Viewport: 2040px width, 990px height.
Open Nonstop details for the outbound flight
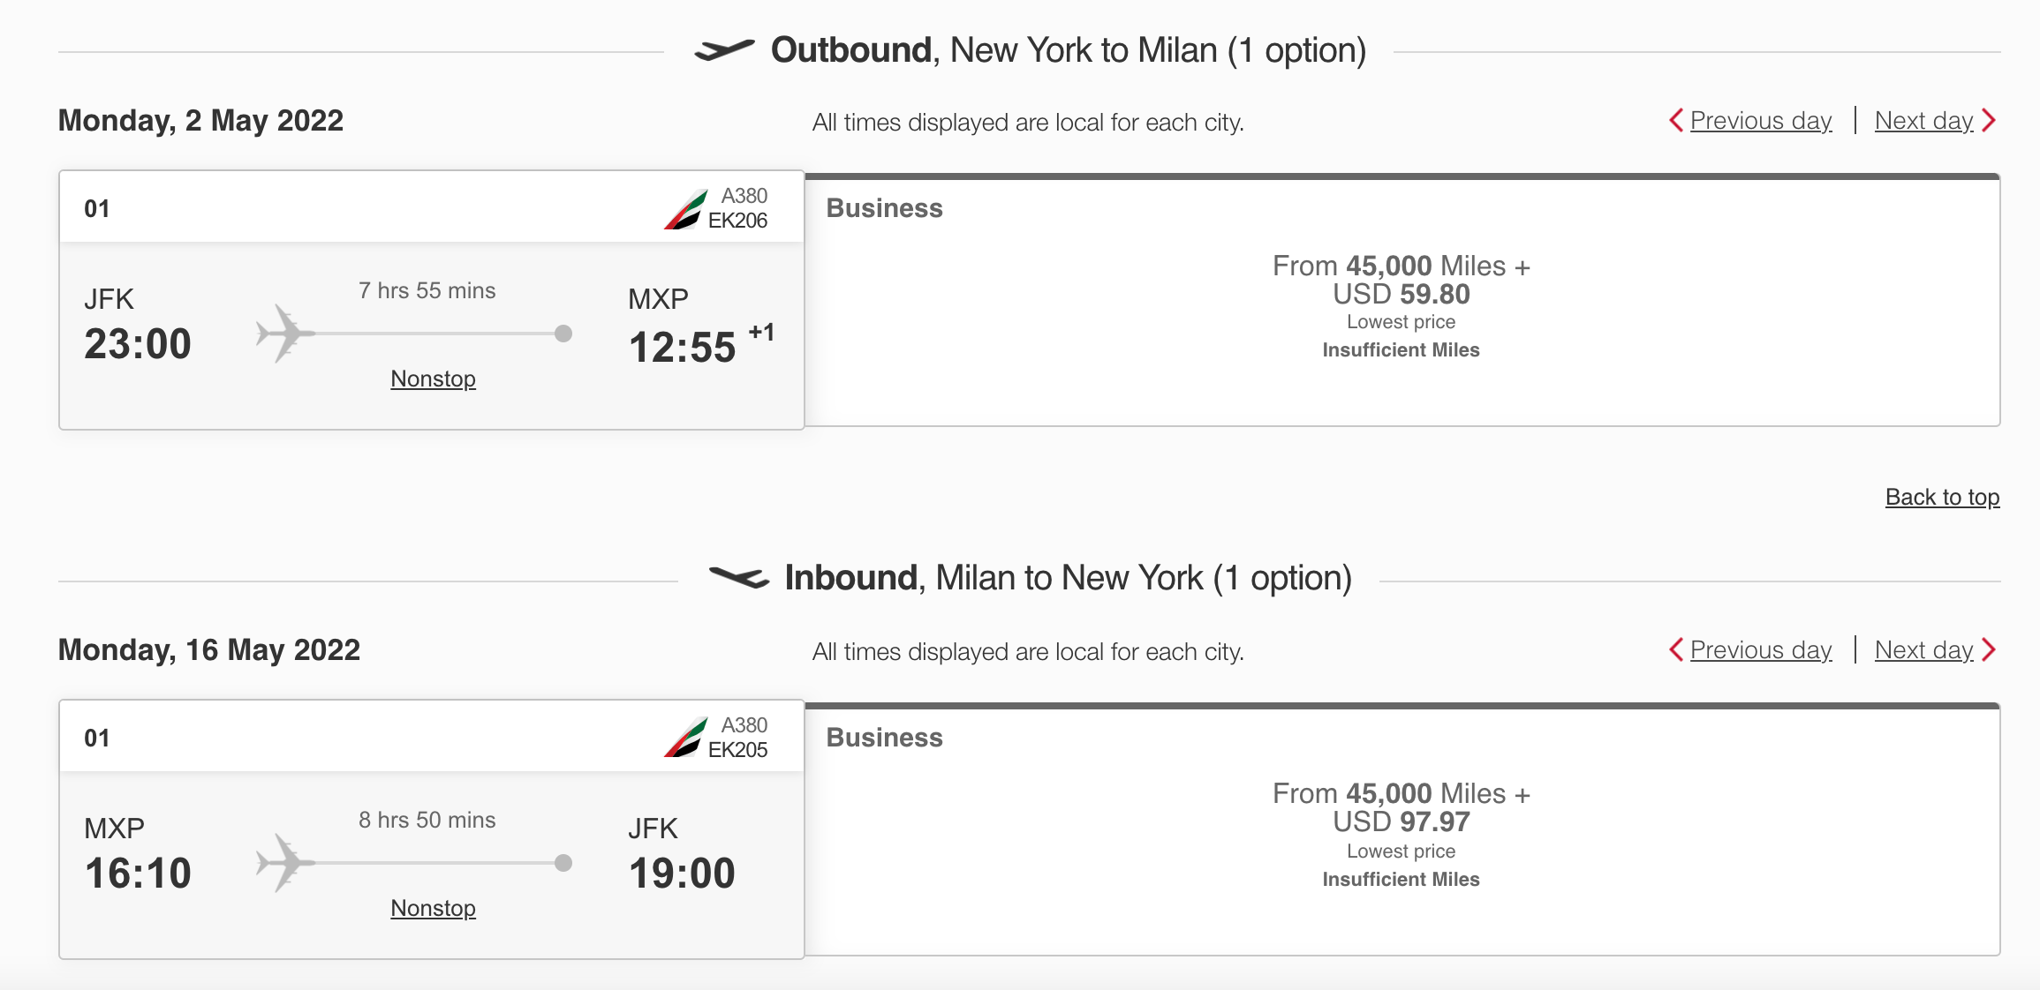coord(432,379)
